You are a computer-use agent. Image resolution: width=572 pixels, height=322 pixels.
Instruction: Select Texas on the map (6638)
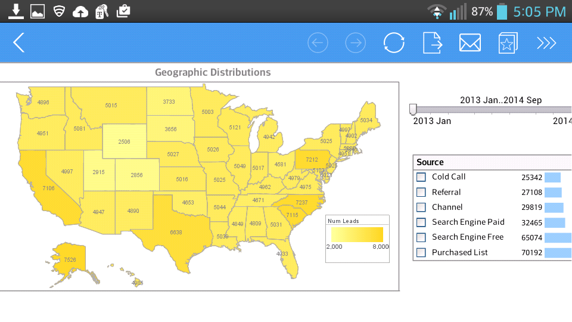176,232
